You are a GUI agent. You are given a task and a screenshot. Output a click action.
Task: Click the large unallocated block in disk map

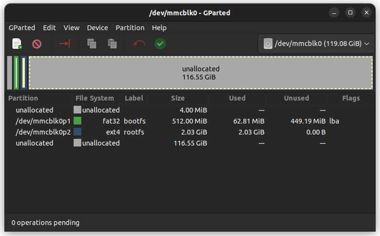pyautogui.click(x=201, y=73)
